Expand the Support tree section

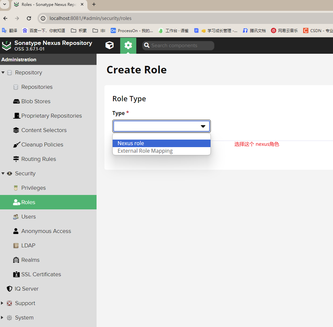(x=2, y=303)
